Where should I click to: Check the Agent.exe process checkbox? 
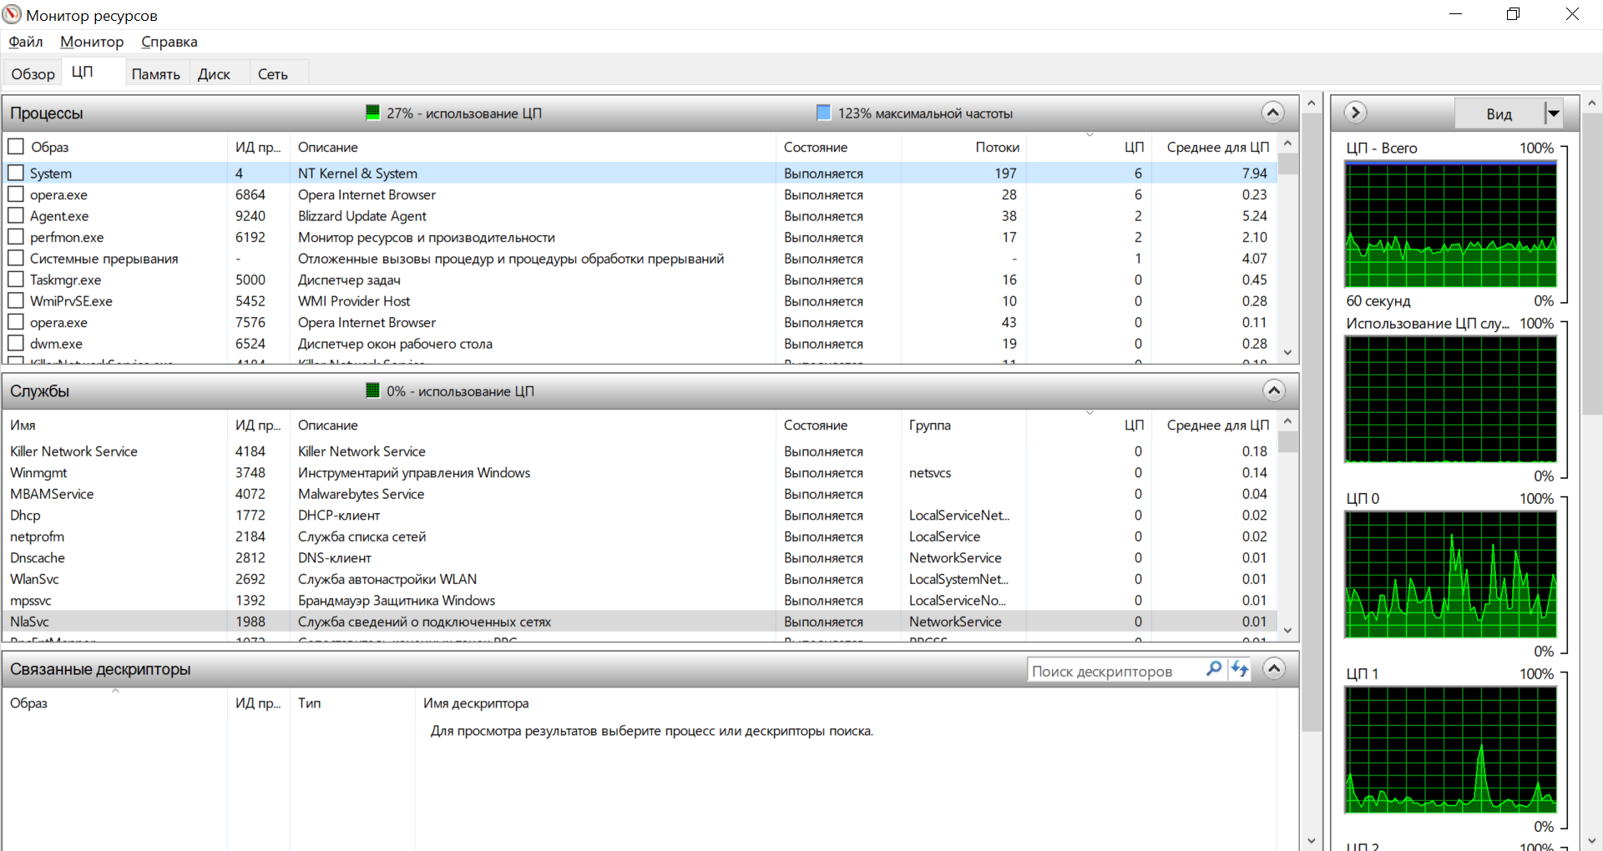16,215
